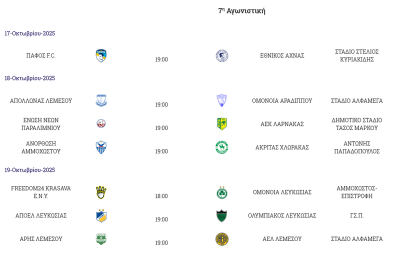Click the Enosis Neon Paralimni logo
This screenshot has width=400, height=260.
click(x=101, y=124)
